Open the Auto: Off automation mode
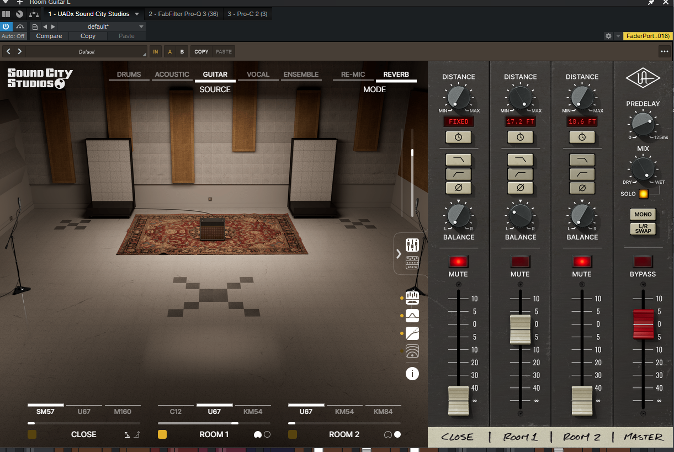The width and height of the screenshot is (674, 452). (13, 36)
